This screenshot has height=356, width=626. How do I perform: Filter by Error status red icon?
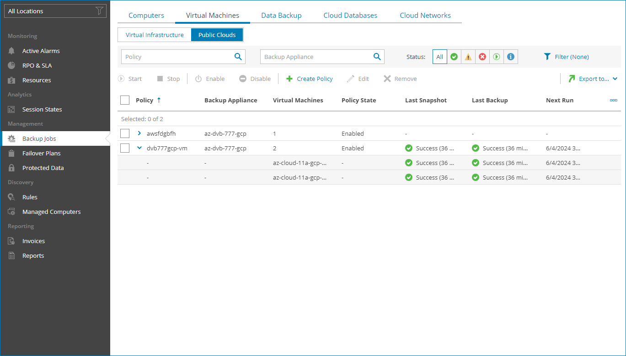[482, 57]
